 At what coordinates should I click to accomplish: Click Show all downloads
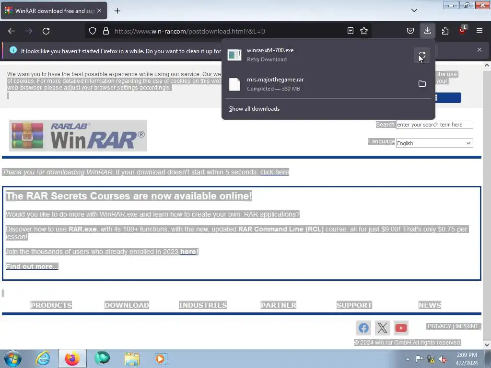coord(254,109)
